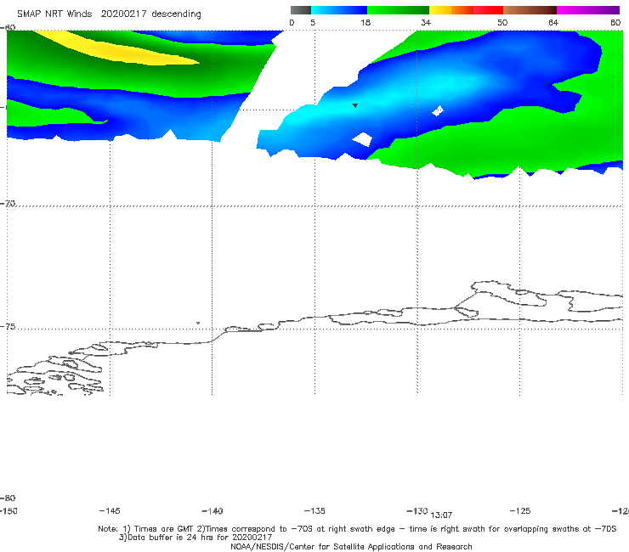
Task: Click the small dark triangle marker in the cyan area
Action: (354, 105)
